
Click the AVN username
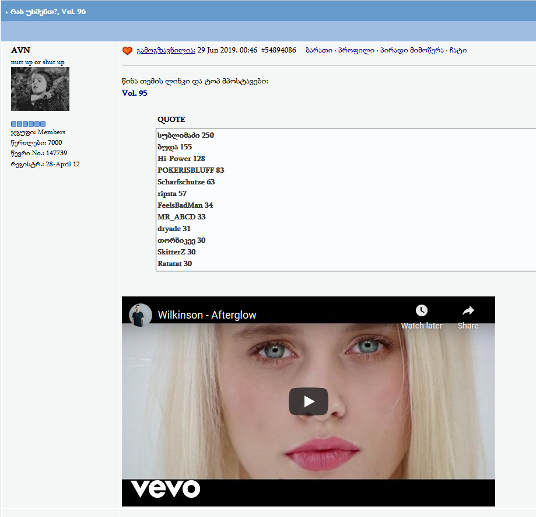pos(20,50)
